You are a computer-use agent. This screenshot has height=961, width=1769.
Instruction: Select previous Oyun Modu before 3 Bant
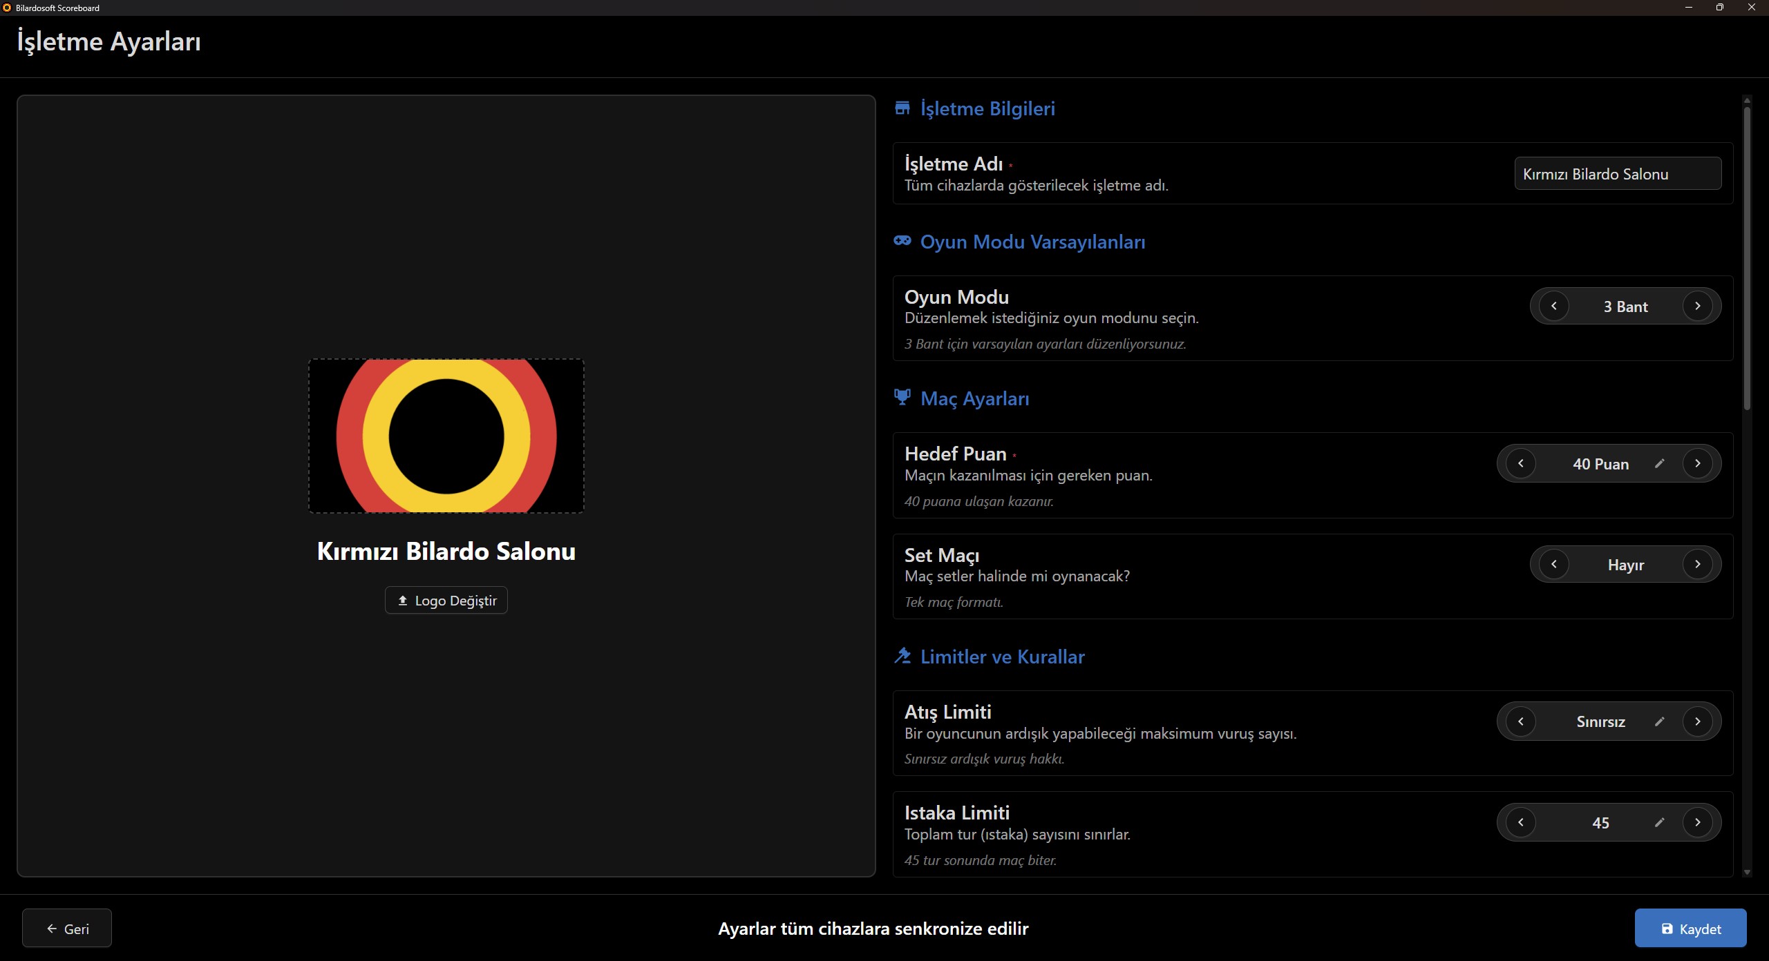tap(1554, 306)
